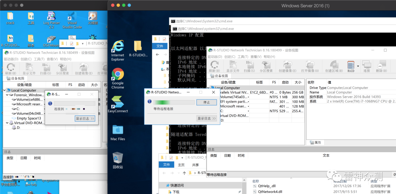Open 帮助(H) menu in Windows Server R-STUDIO
396x194 pixels.
[x=270, y=57]
